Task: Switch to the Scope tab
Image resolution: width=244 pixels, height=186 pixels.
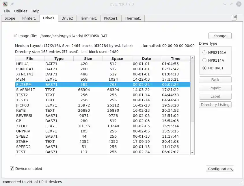Action: click(10, 18)
